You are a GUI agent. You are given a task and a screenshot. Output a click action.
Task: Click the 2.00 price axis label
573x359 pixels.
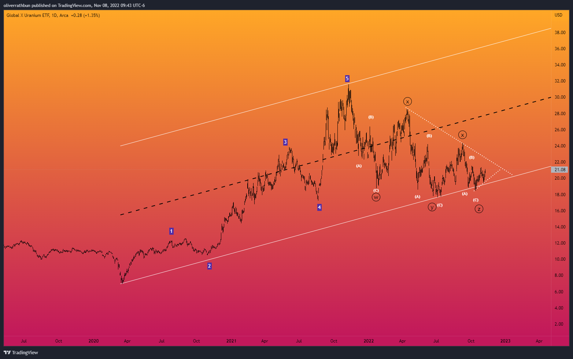[x=559, y=324]
